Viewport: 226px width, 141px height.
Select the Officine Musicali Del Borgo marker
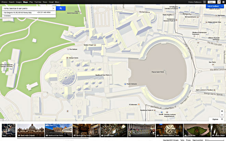click(217, 42)
